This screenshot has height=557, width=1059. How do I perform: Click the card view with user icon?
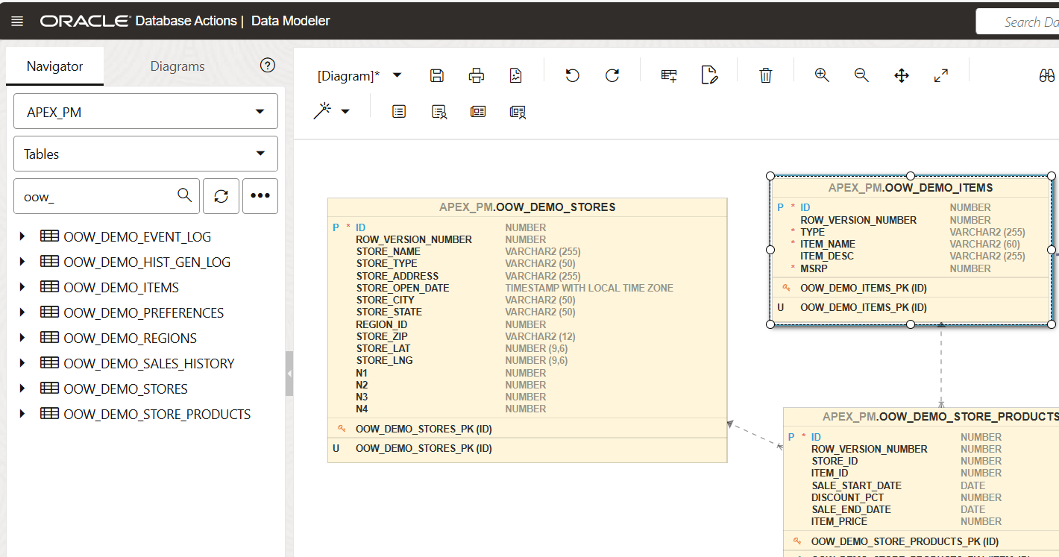pyautogui.click(x=518, y=112)
